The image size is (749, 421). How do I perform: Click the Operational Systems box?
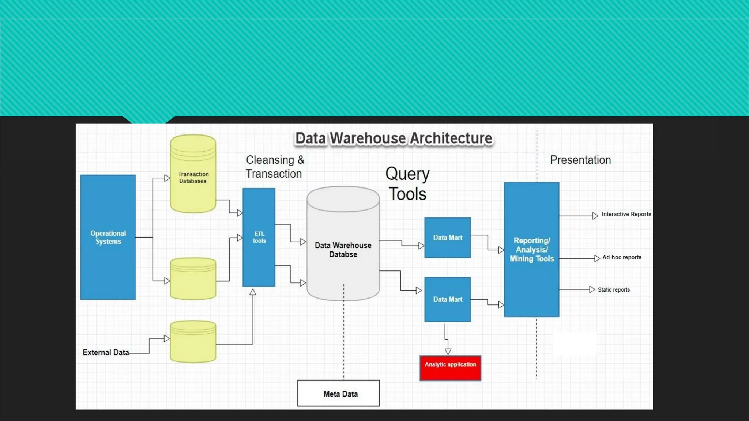click(108, 237)
